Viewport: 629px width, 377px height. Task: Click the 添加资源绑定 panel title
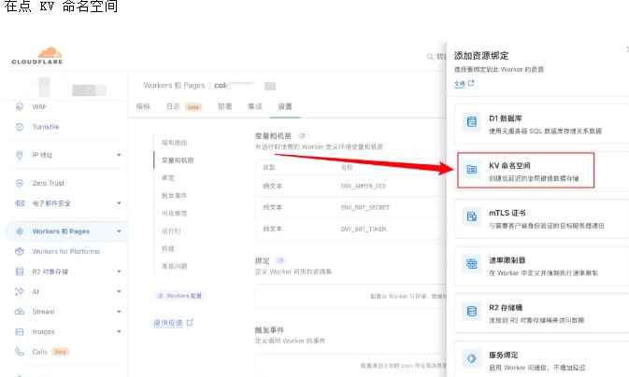tap(481, 56)
